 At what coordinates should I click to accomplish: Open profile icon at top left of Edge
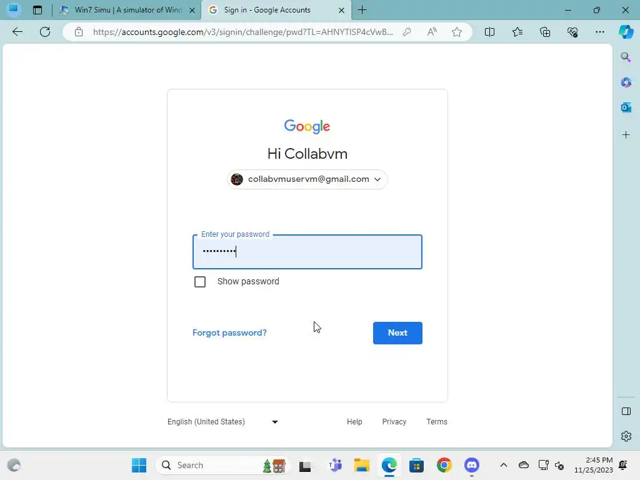point(13,9)
